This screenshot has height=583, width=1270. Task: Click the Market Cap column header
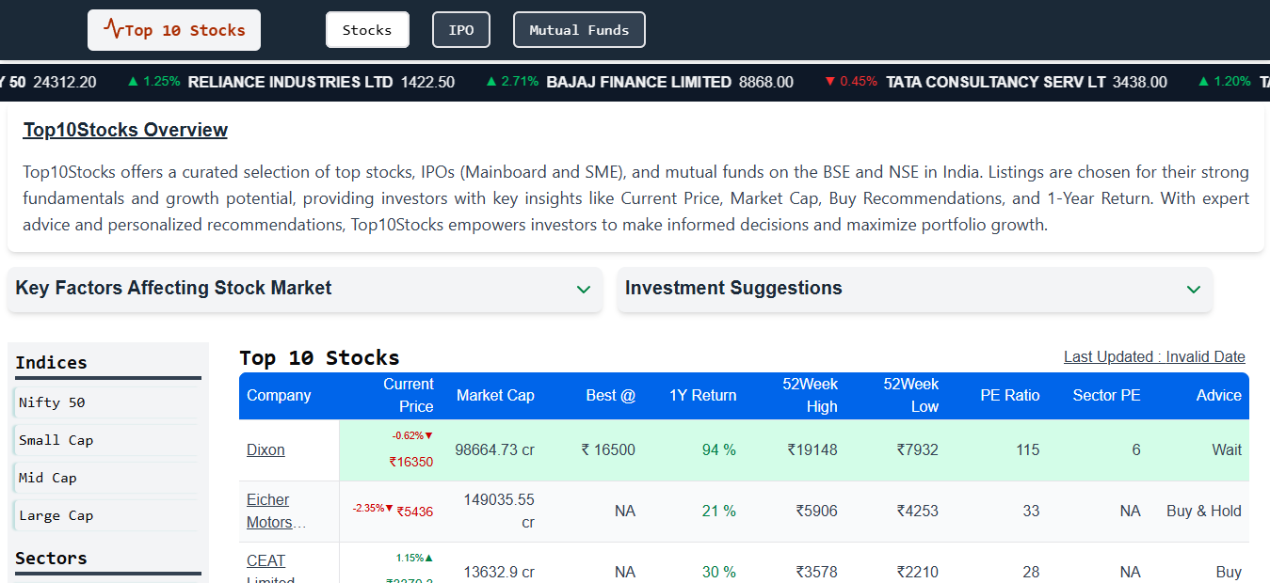click(x=495, y=396)
